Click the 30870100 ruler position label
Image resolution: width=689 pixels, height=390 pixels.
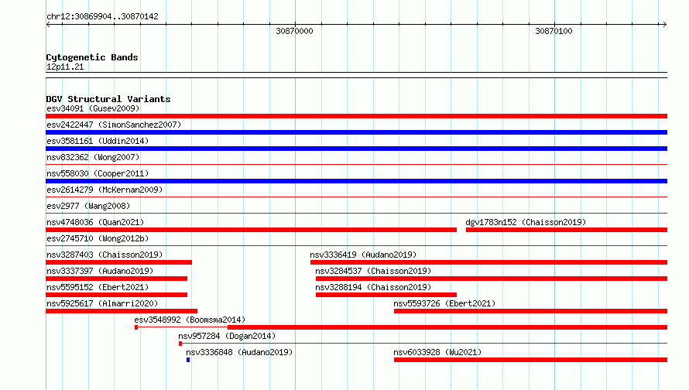click(x=554, y=31)
